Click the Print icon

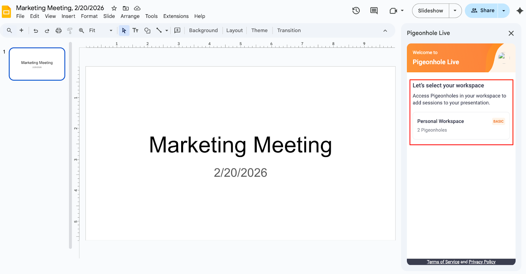tap(59, 31)
